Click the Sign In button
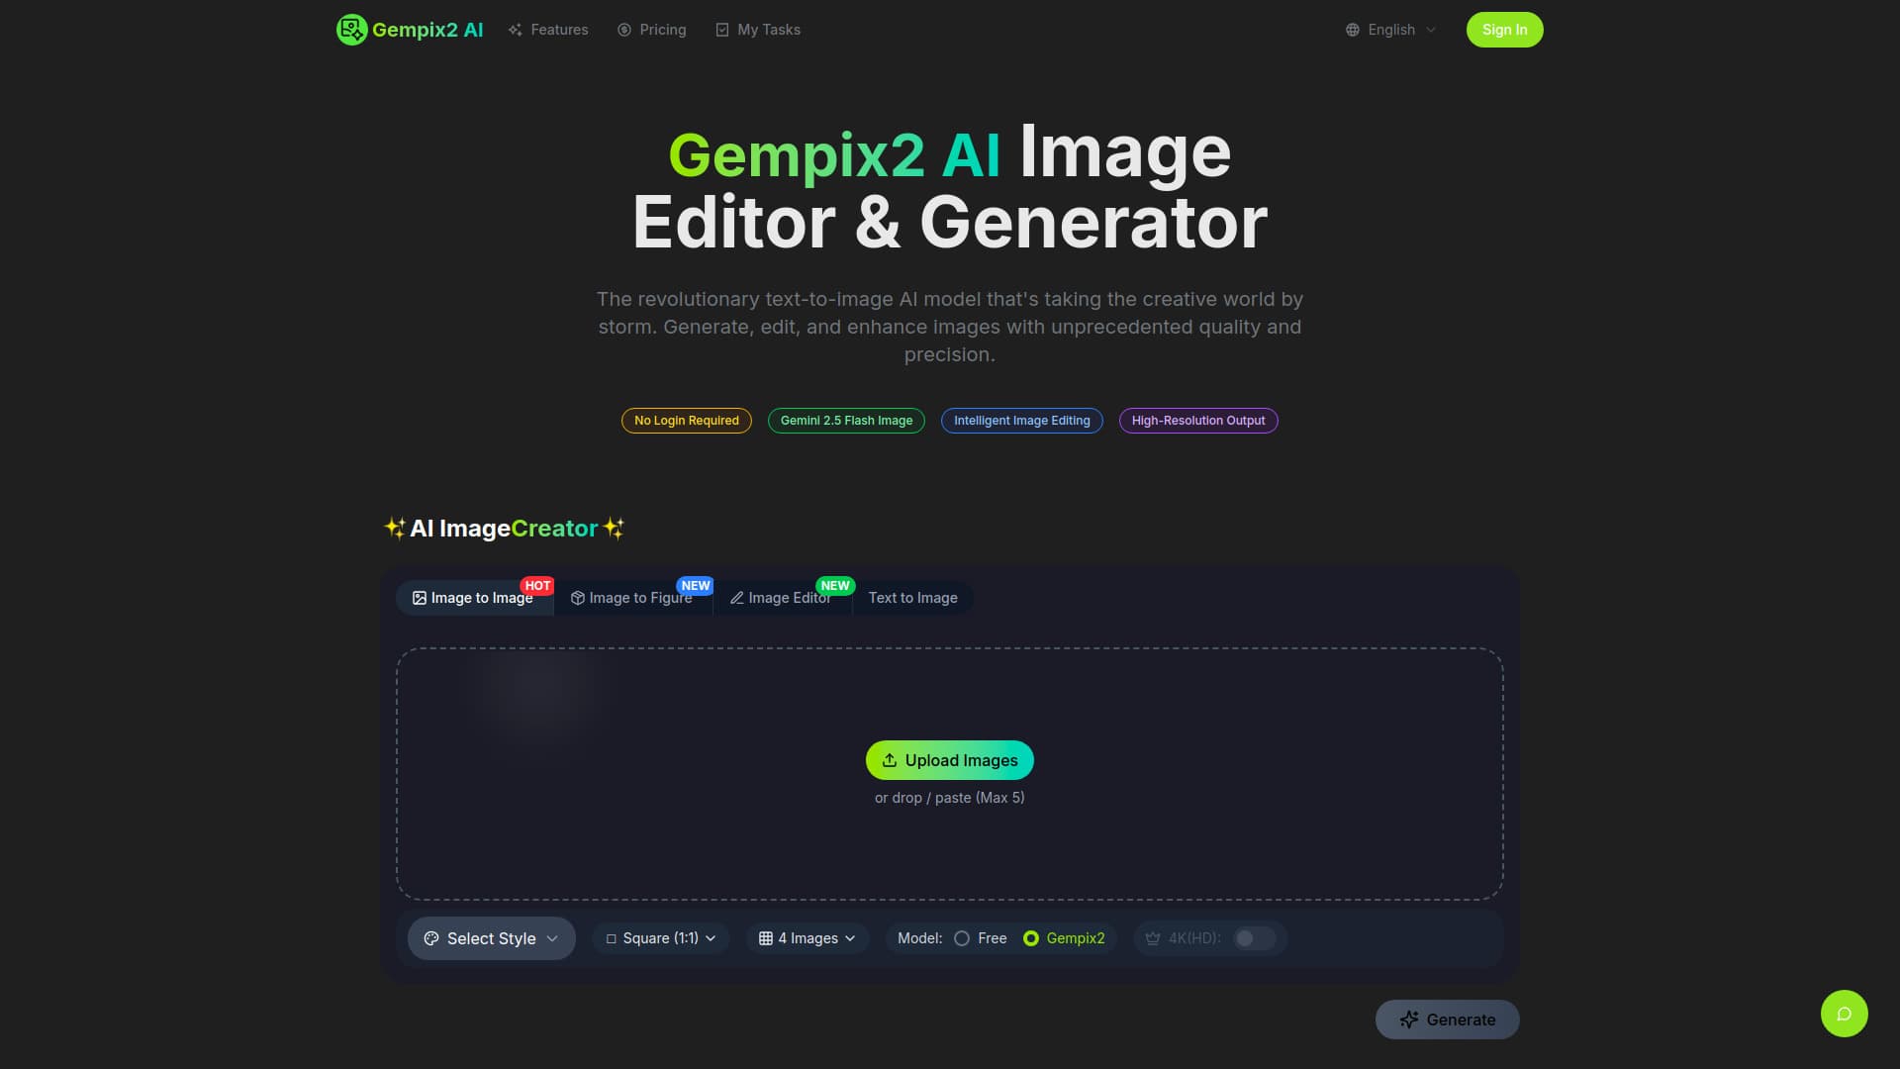The height and width of the screenshot is (1069, 1900). click(x=1504, y=30)
